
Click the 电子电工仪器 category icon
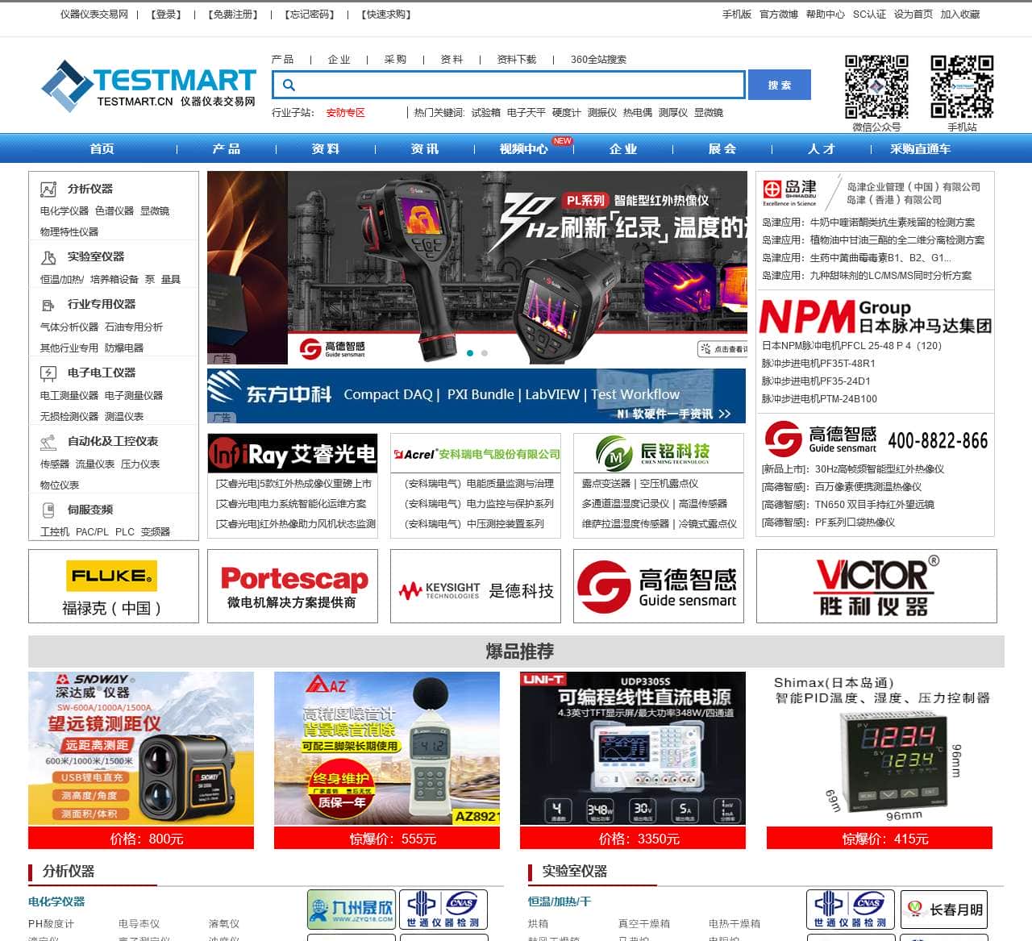[x=48, y=373]
